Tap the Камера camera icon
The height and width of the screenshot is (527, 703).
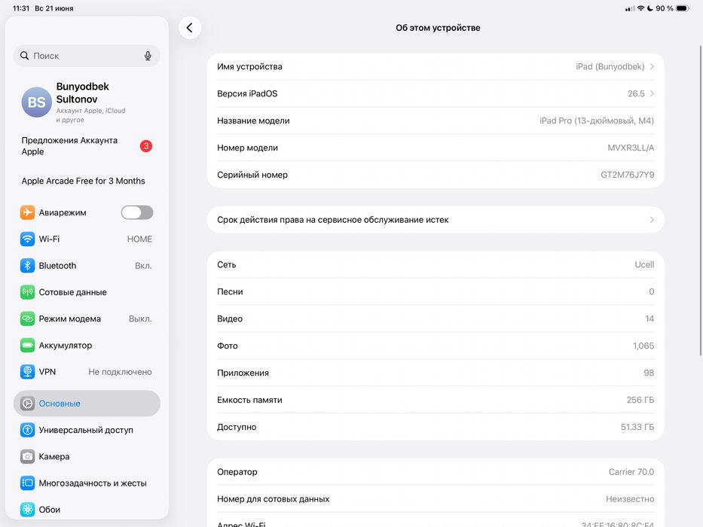pos(27,456)
